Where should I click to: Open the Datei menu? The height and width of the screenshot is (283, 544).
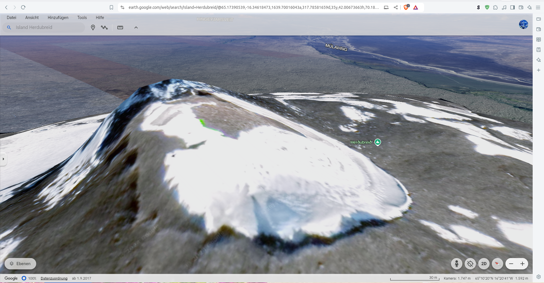tap(11, 18)
